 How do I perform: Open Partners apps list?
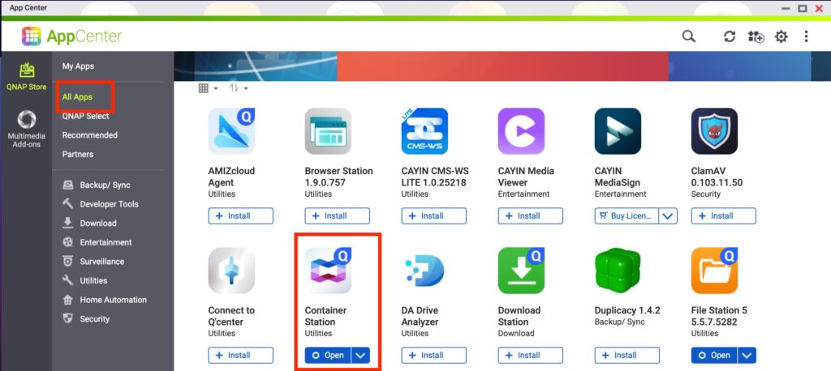(x=77, y=154)
